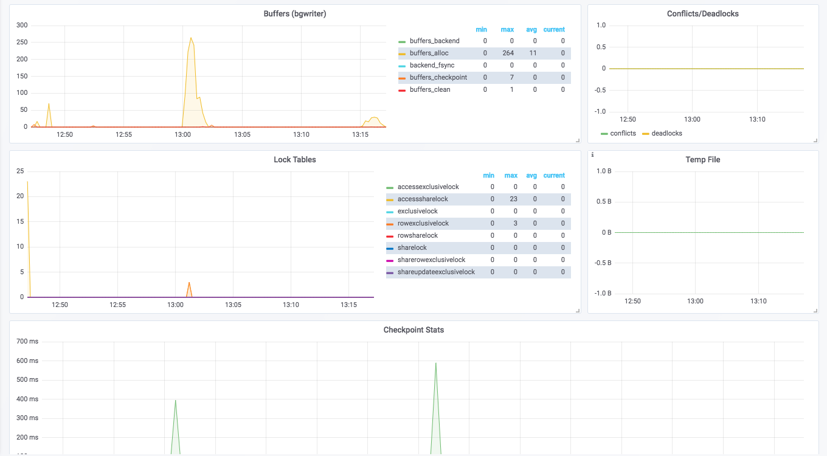Click the buffers_alloc yellow legend color marker
This screenshot has width=827, height=456.
402,54
